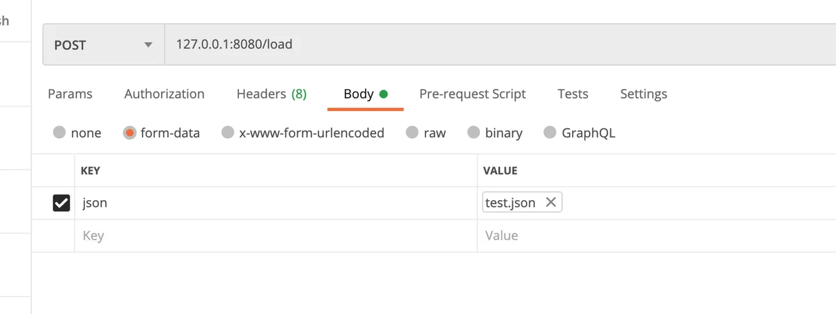The image size is (836, 314).
Task: Select the none body type
Action: click(60, 133)
